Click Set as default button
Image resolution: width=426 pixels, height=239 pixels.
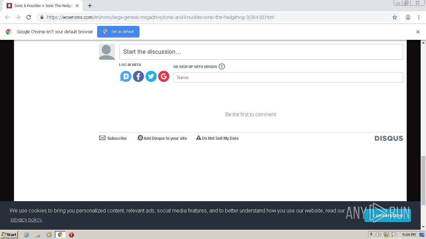pos(118,32)
